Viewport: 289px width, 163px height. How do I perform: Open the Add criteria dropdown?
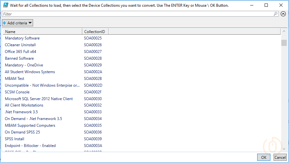pos(18,23)
